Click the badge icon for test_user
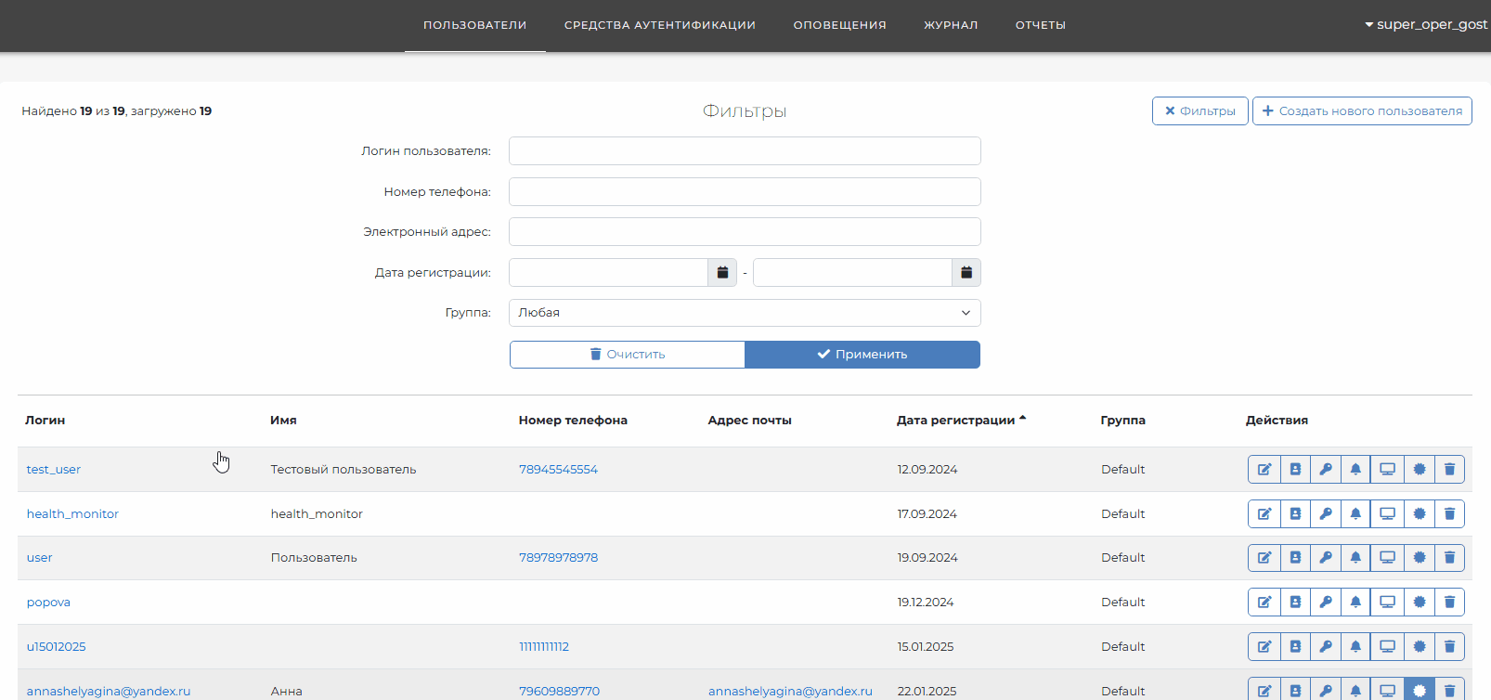 coord(1419,470)
